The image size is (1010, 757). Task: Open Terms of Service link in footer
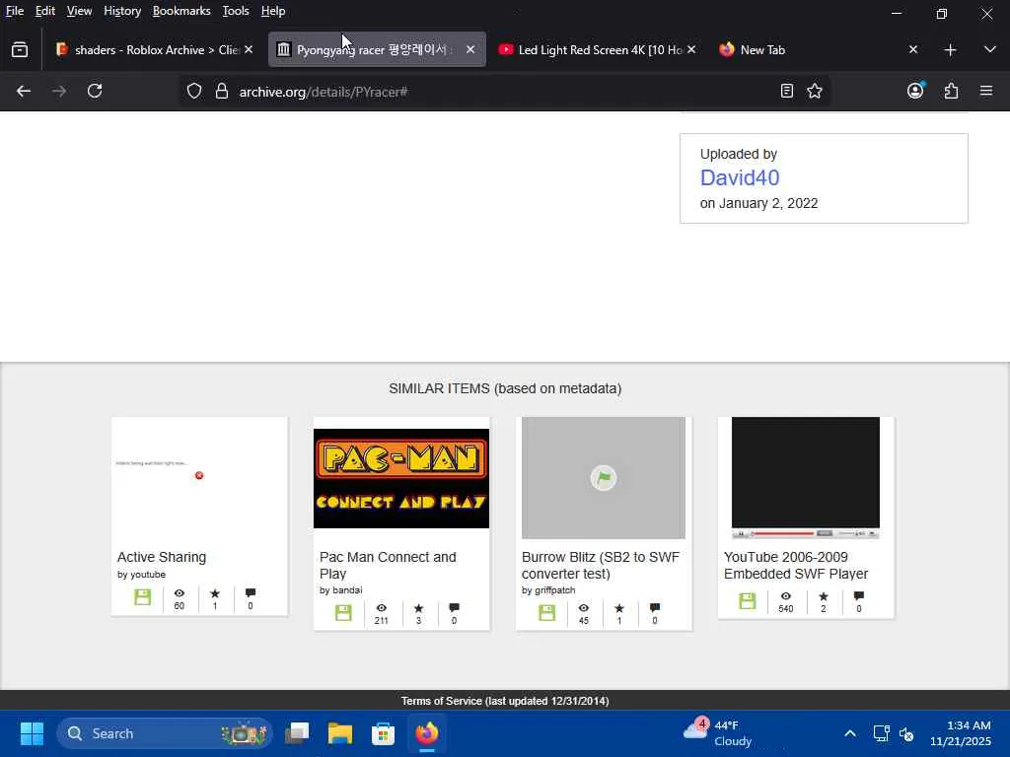pos(505,701)
